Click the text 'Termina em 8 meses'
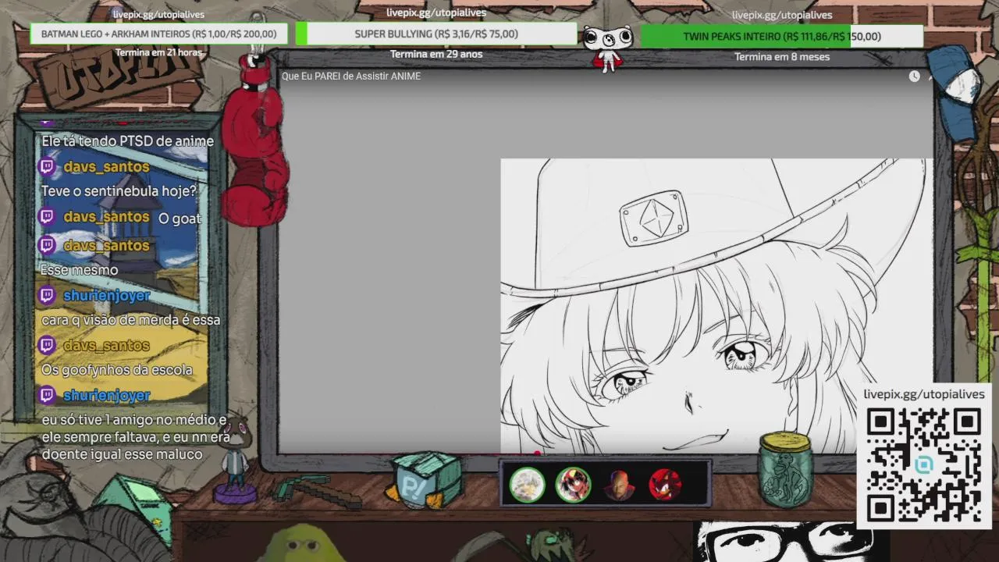 (782, 56)
